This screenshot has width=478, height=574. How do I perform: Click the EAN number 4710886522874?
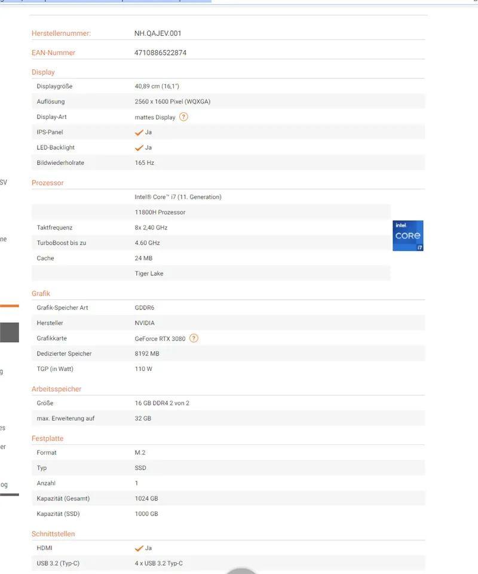click(x=160, y=53)
